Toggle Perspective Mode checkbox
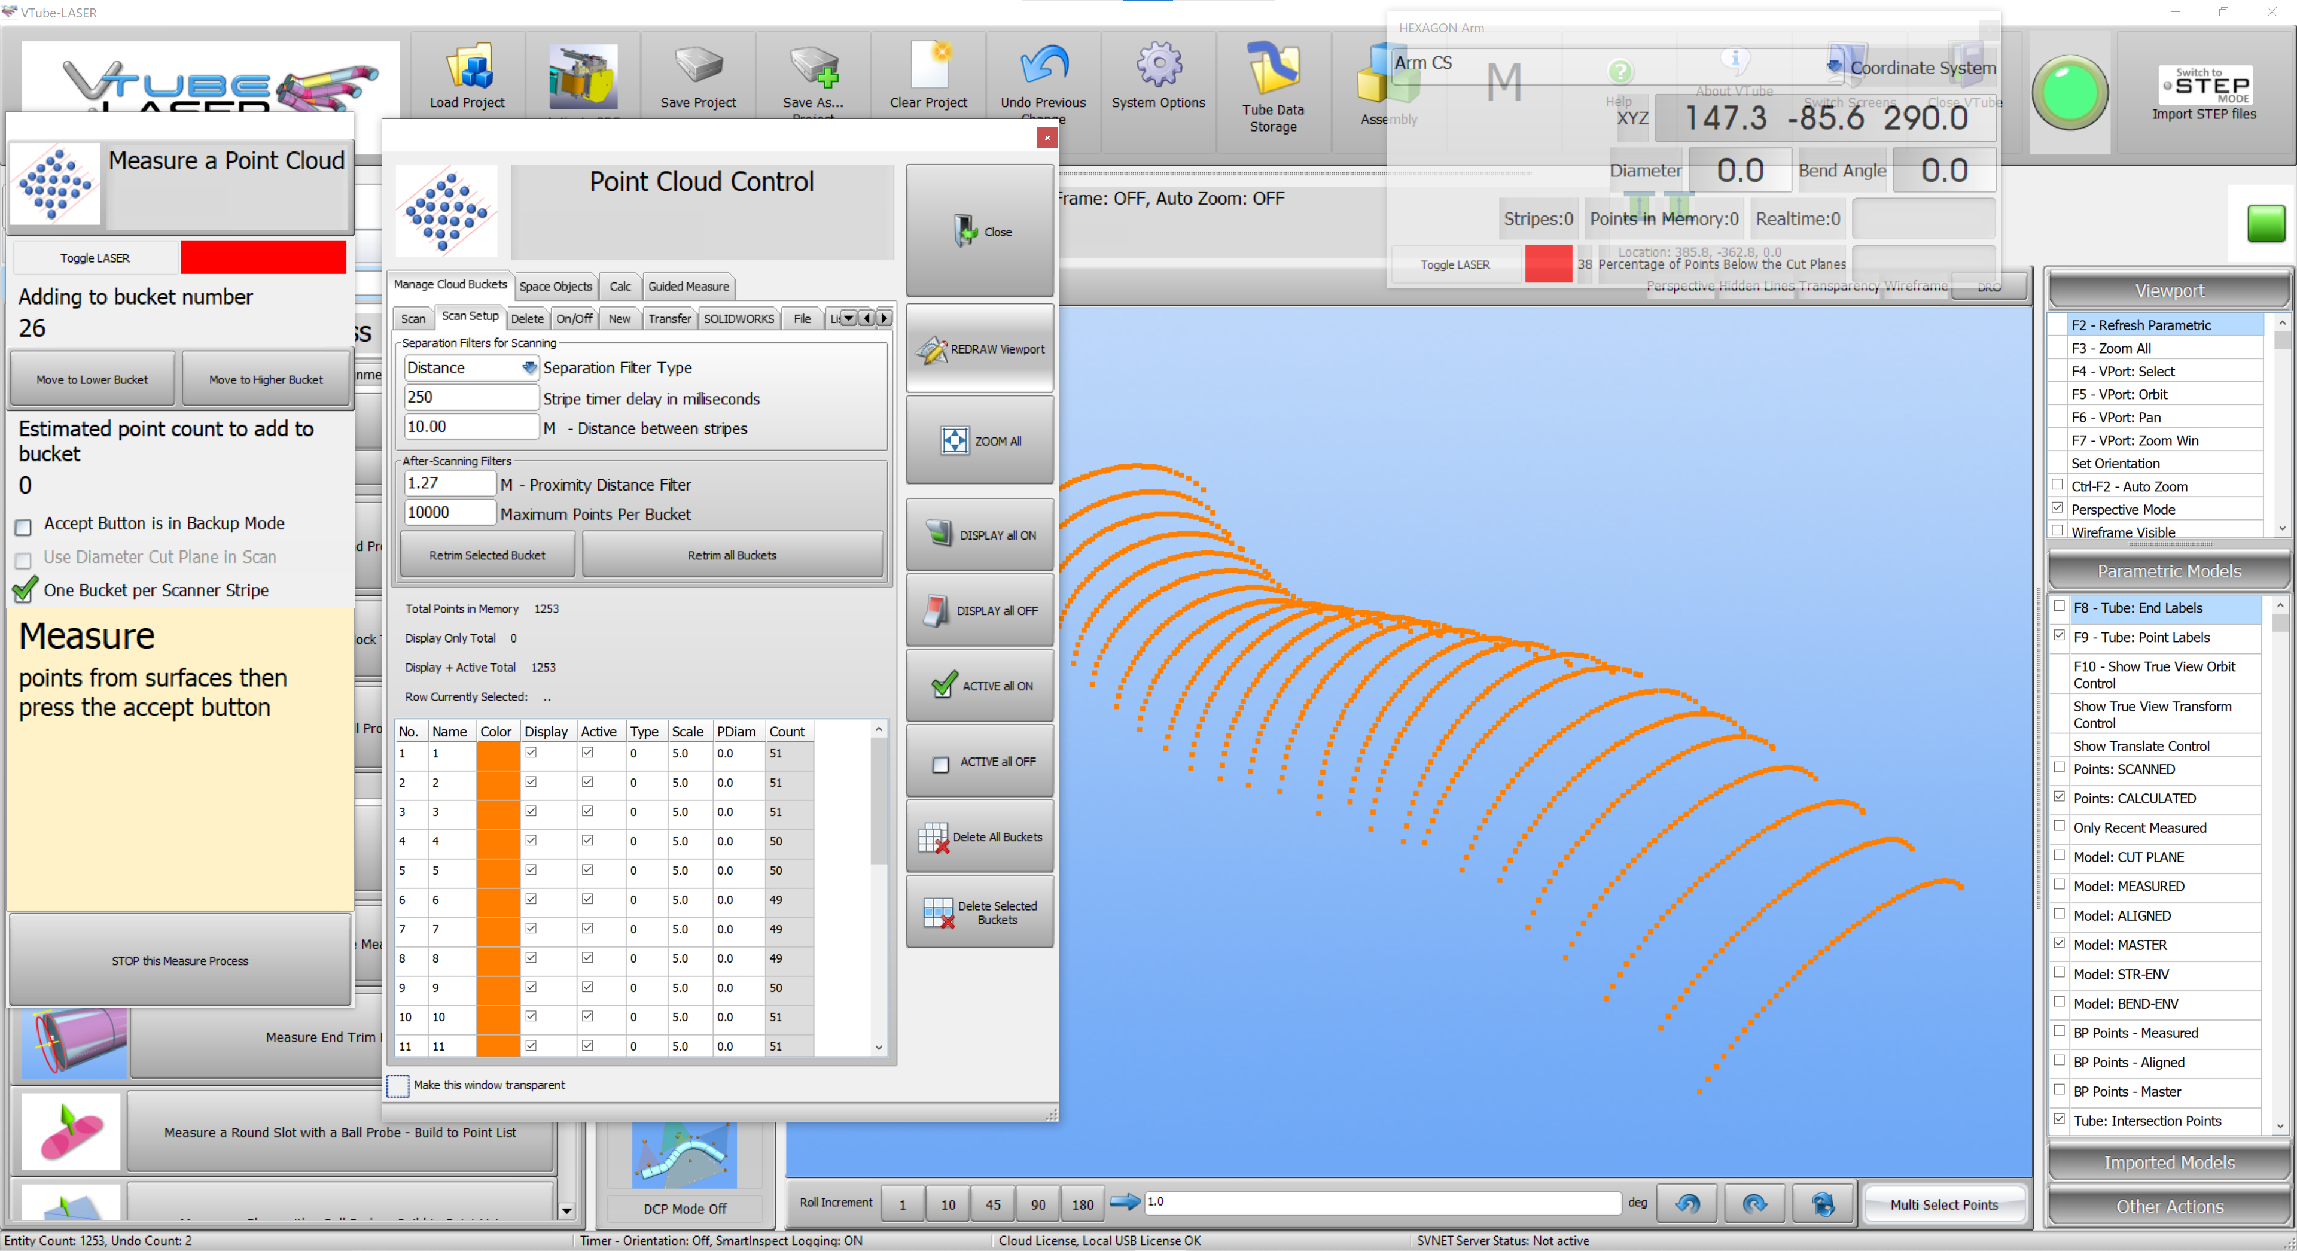This screenshot has height=1251, width=2297. (2058, 509)
